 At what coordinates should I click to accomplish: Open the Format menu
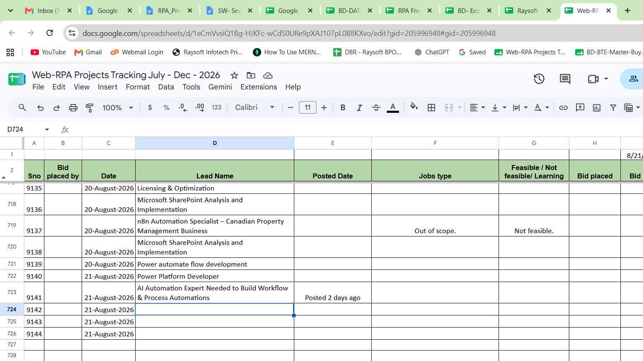138,87
